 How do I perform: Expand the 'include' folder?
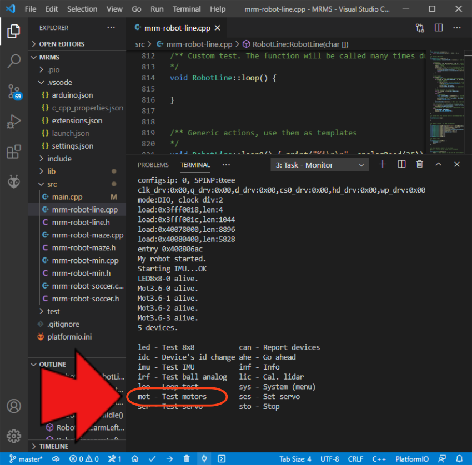tap(59, 159)
